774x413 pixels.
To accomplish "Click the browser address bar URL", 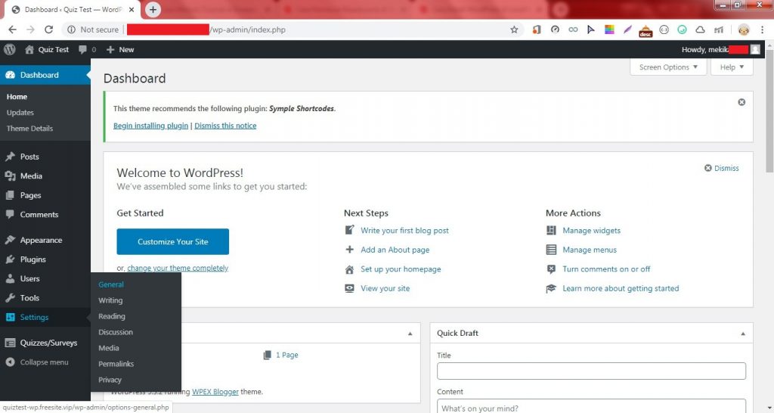I will pos(248,29).
